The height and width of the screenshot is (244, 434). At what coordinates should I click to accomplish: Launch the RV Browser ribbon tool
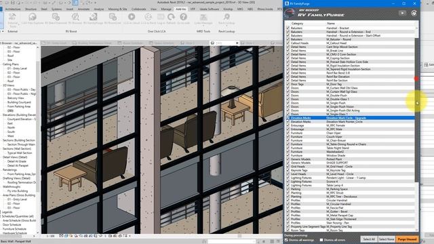point(75,19)
